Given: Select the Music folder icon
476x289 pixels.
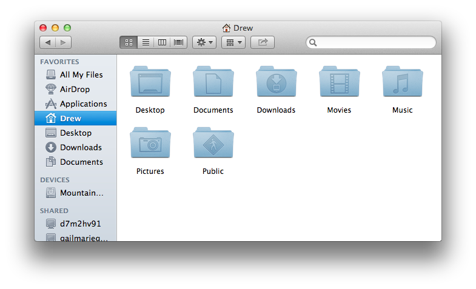Looking at the screenshot, I should (403, 81).
